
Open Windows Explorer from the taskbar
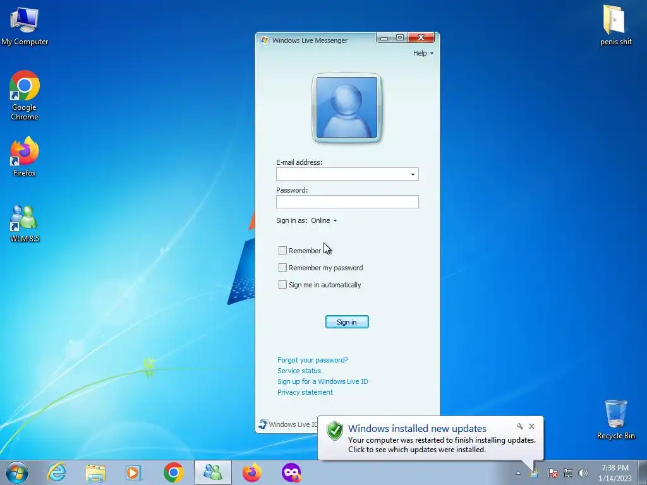(95, 472)
